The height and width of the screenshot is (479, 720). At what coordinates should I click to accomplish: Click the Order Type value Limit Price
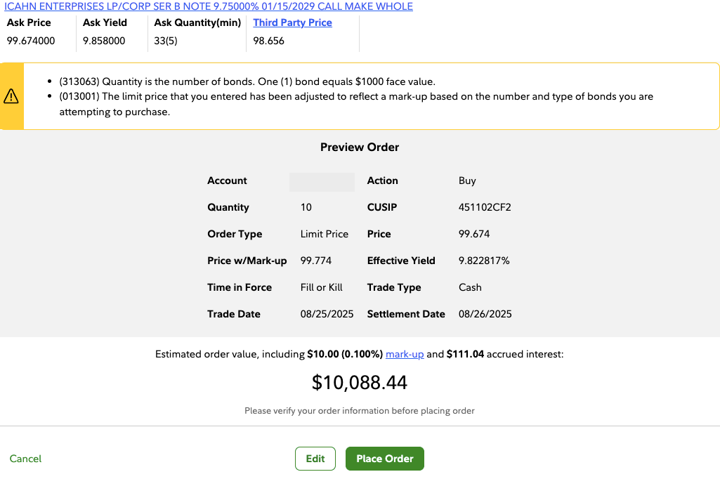pyautogui.click(x=325, y=234)
